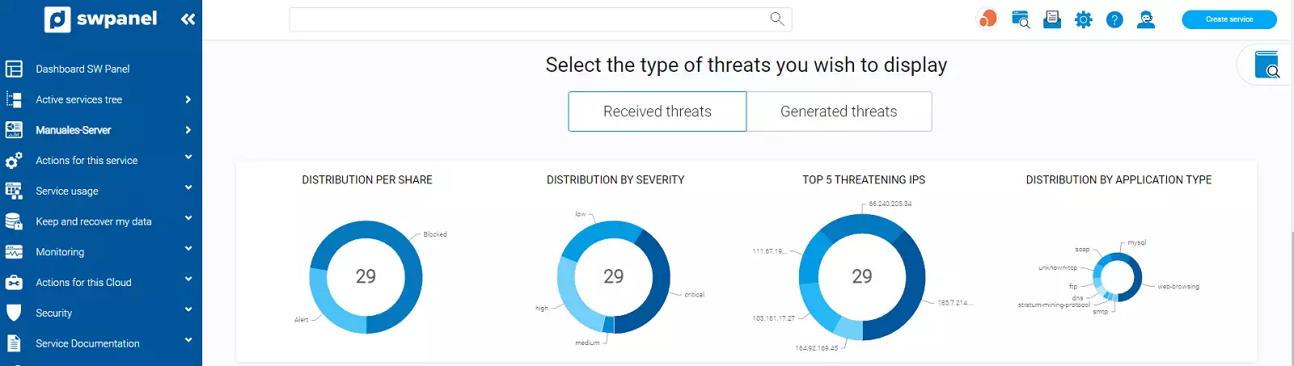
Task: Switch to the Generated threats tab
Action: click(x=839, y=111)
